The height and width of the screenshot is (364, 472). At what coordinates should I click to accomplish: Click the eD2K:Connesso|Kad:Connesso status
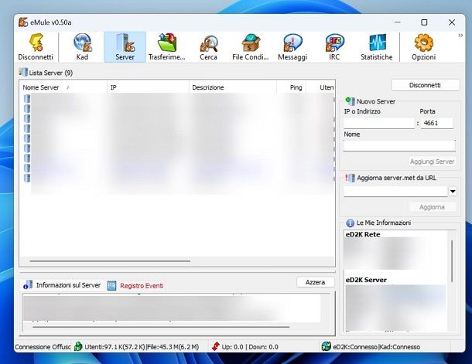coord(376,347)
